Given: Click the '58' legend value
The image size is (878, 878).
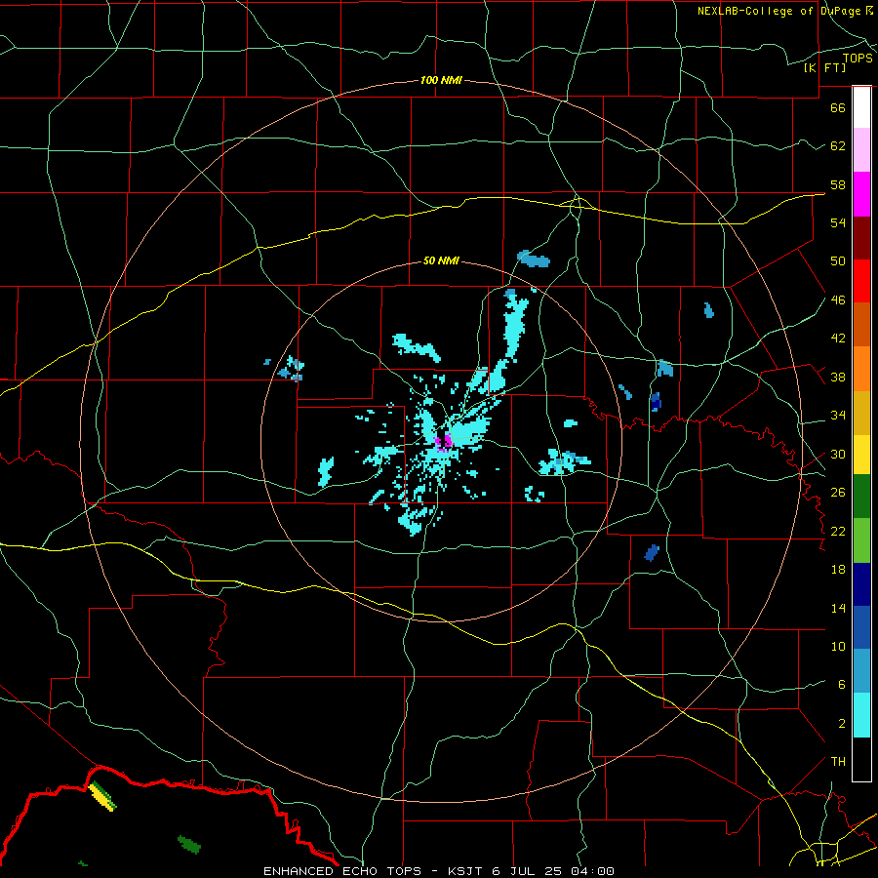Looking at the screenshot, I should tap(838, 184).
